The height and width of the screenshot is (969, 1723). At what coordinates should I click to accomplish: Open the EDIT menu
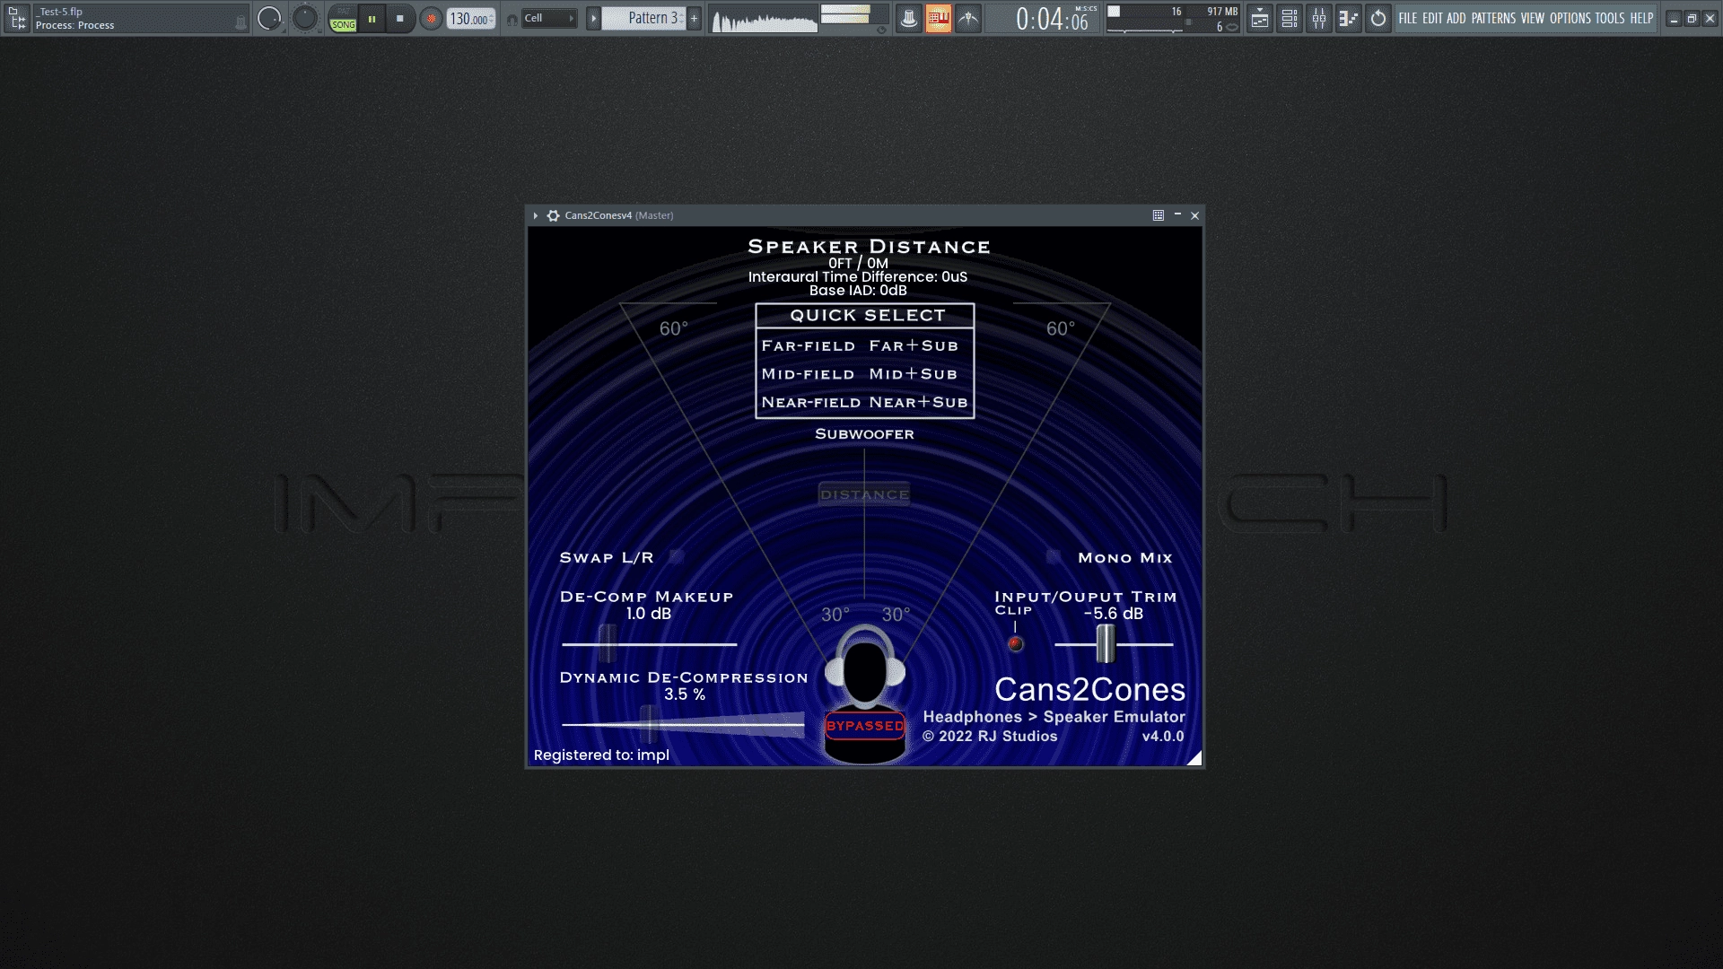pyautogui.click(x=1432, y=18)
